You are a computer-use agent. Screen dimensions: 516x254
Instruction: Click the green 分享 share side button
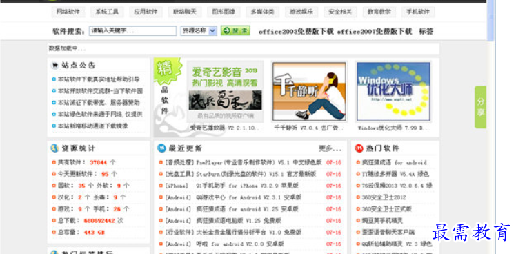[x=480, y=107]
